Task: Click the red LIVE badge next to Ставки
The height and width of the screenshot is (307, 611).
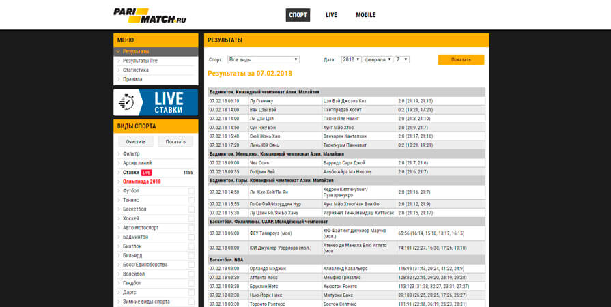Action: click(x=147, y=173)
